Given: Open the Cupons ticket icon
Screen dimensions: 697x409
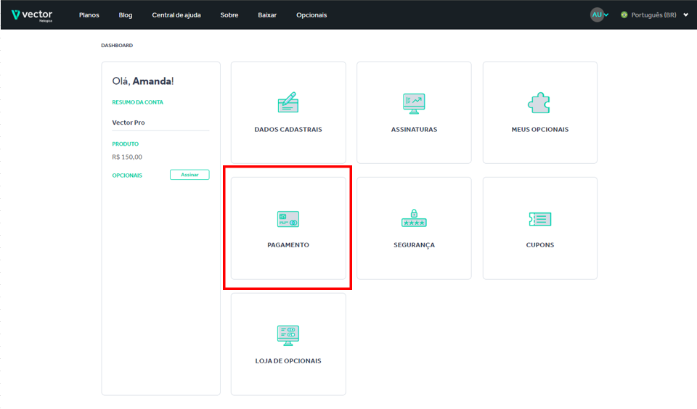Looking at the screenshot, I should [539, 219].
